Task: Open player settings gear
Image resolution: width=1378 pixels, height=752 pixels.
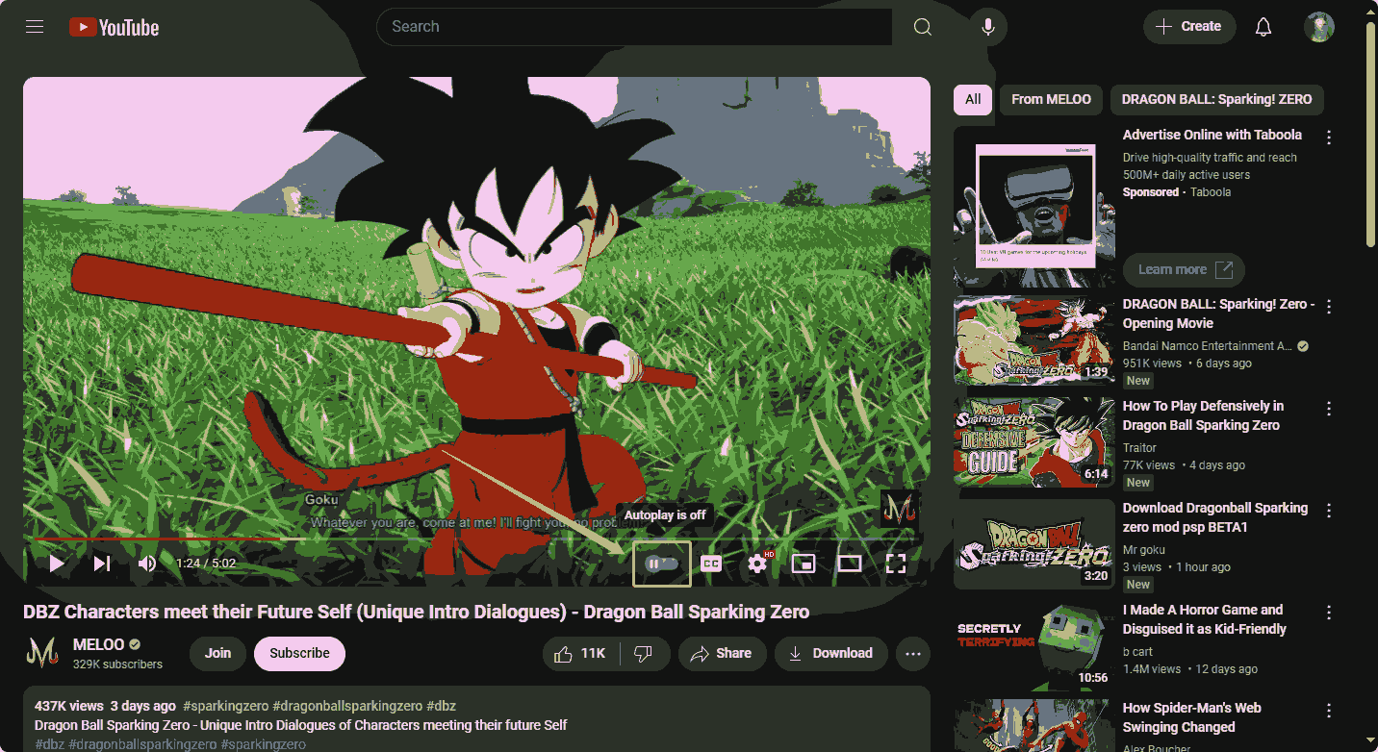Action: pos(758,564)
